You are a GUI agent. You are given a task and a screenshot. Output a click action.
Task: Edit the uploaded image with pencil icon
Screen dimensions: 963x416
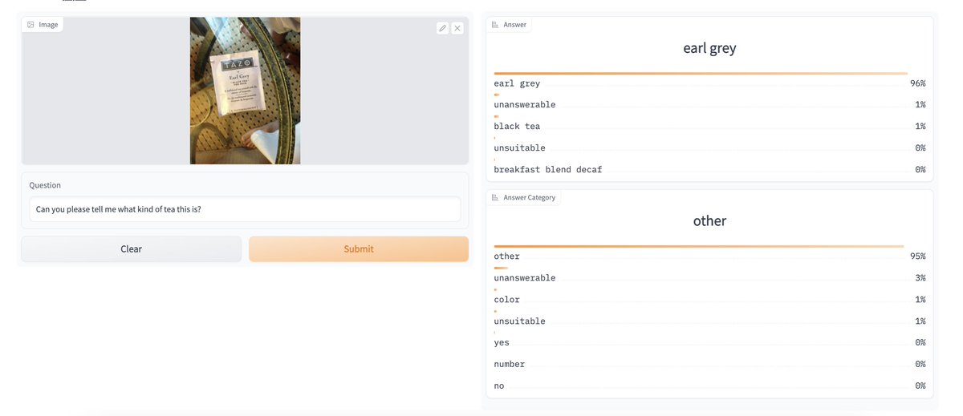pyautogui.click(x=442, y=28)
